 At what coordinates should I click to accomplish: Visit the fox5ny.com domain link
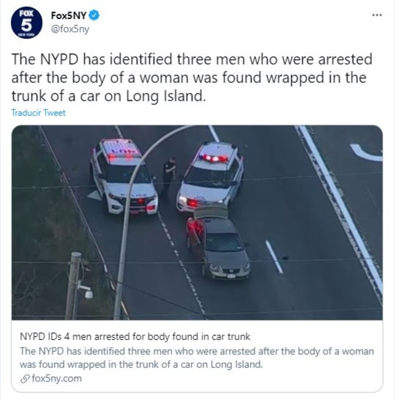(x=56, y=379)
